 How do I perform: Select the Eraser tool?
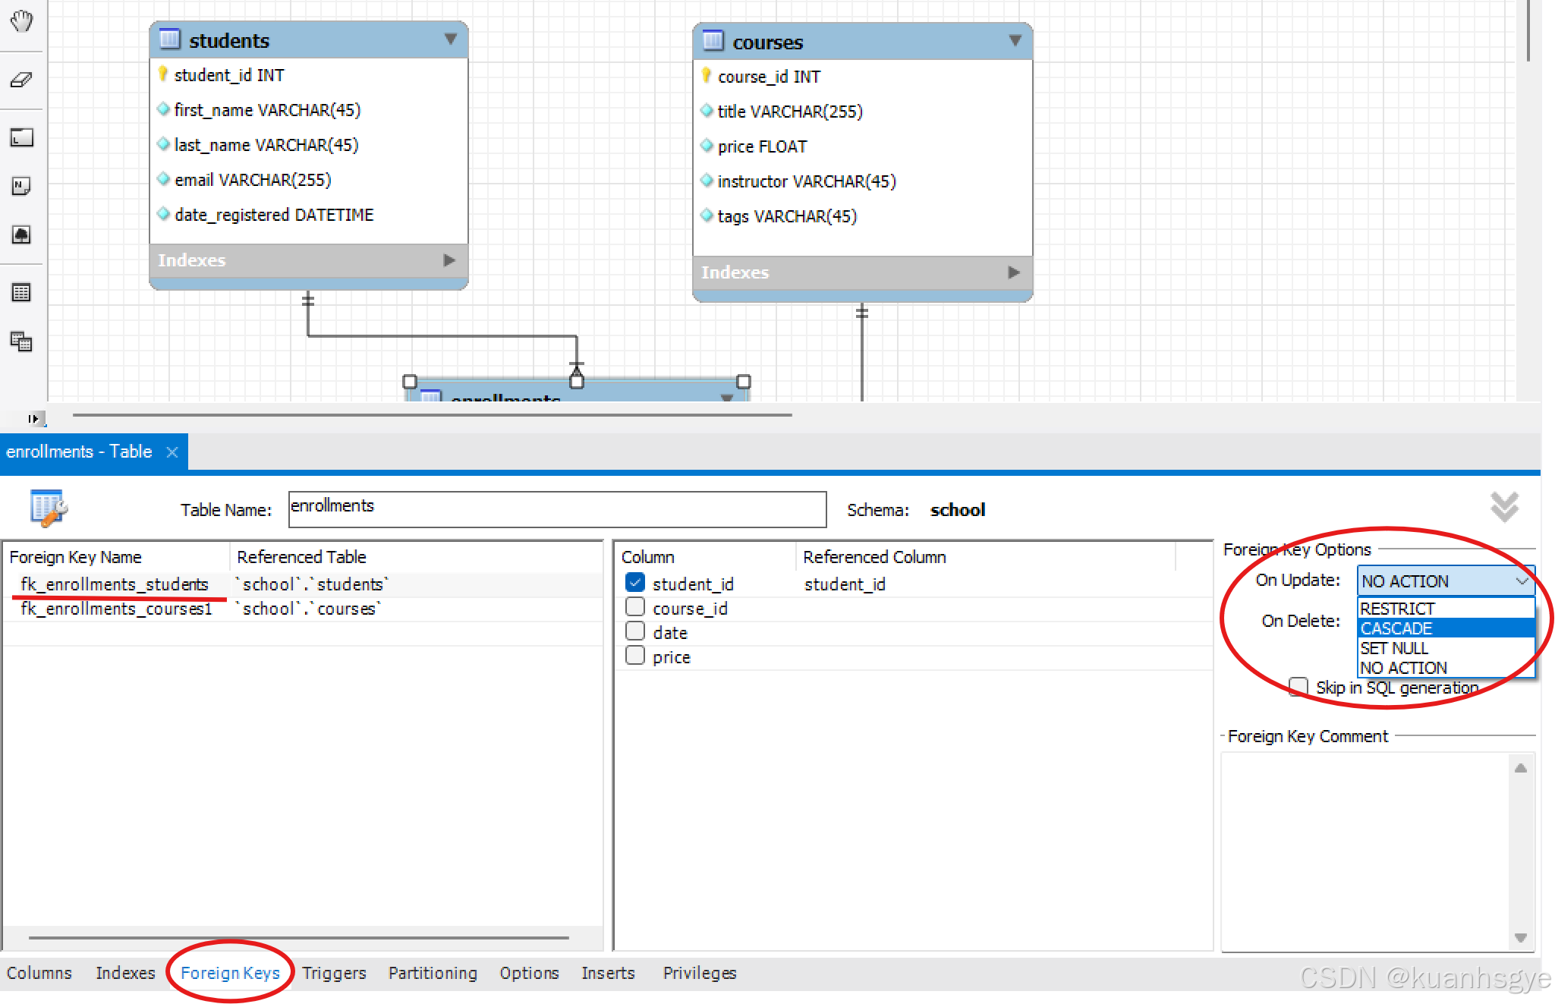pos(21,80)
